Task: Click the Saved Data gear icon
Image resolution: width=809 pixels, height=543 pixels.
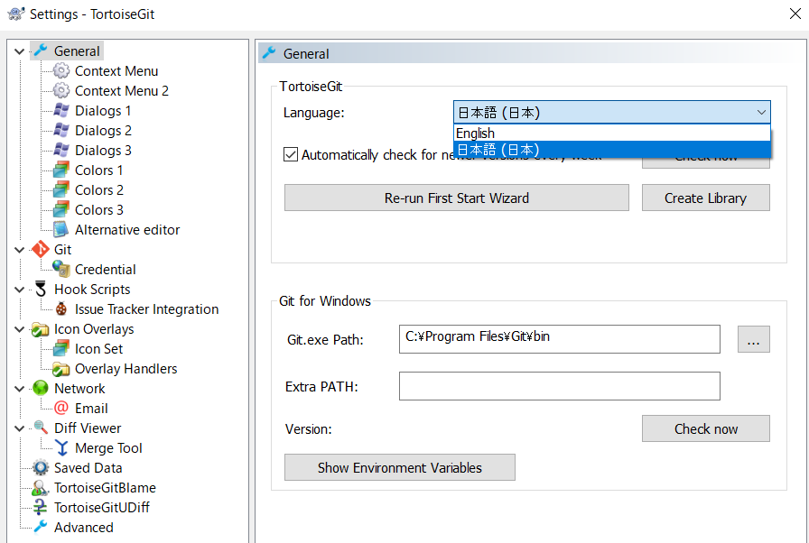Action: [x=41, y=468]
